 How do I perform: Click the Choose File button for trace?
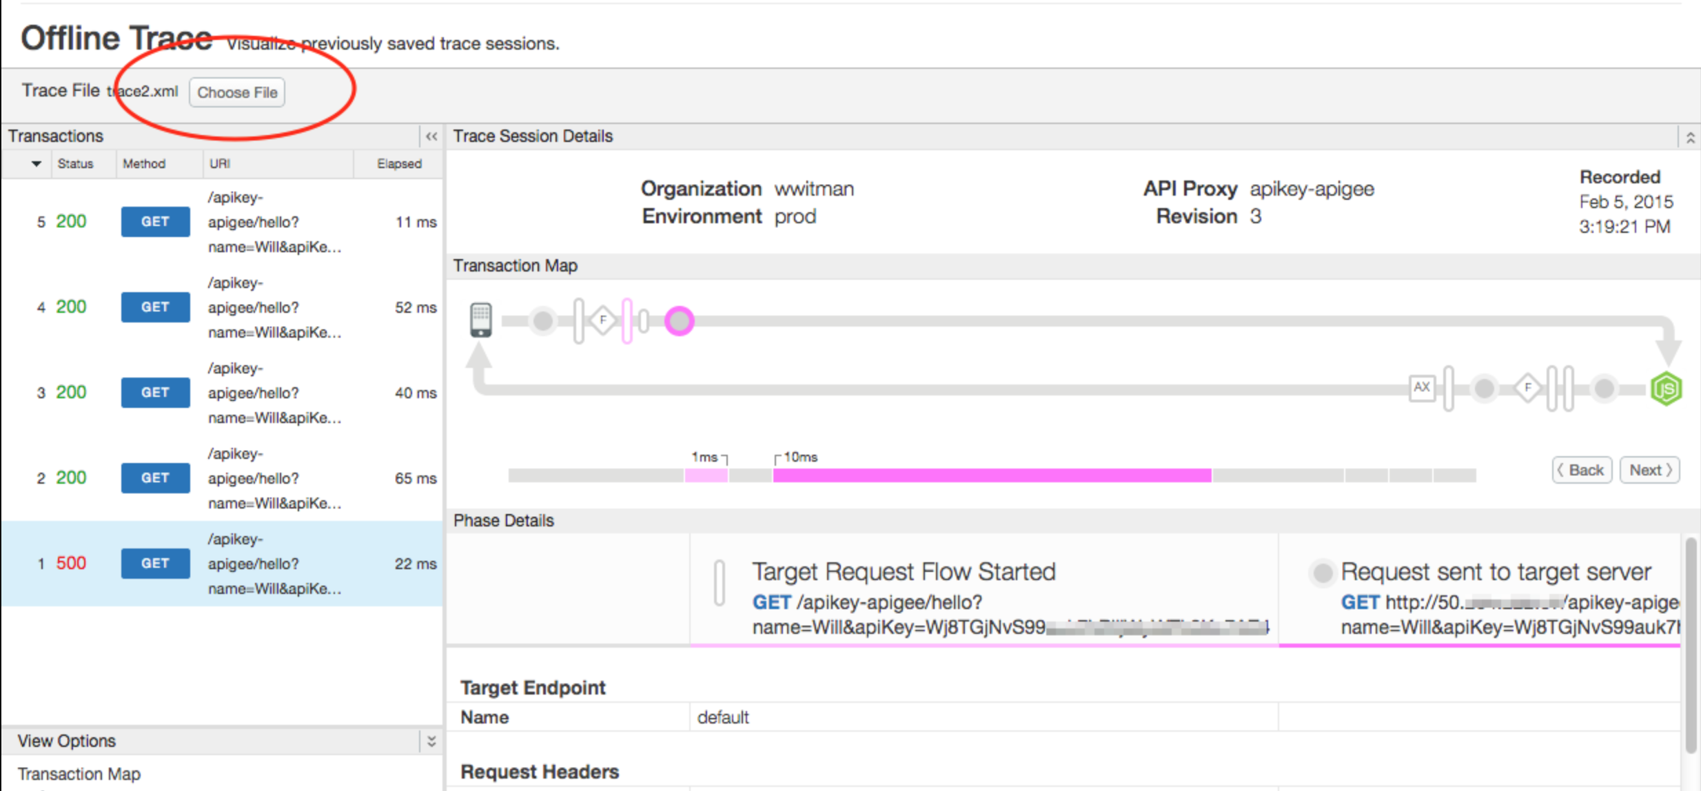tap(236, 92)
